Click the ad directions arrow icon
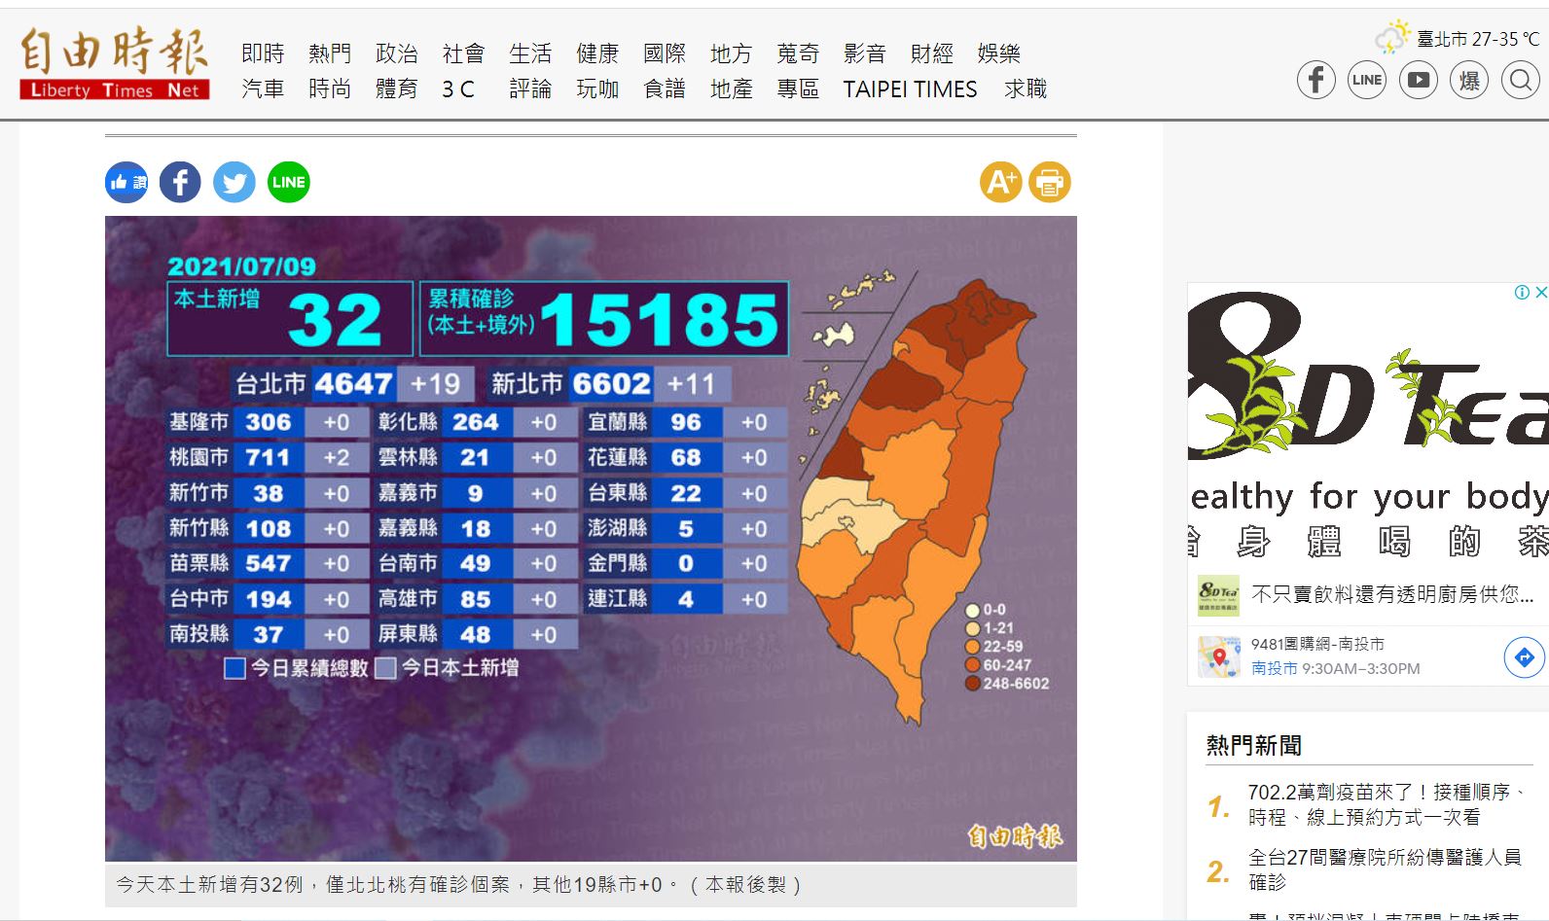 click(x=1524, y=657)
